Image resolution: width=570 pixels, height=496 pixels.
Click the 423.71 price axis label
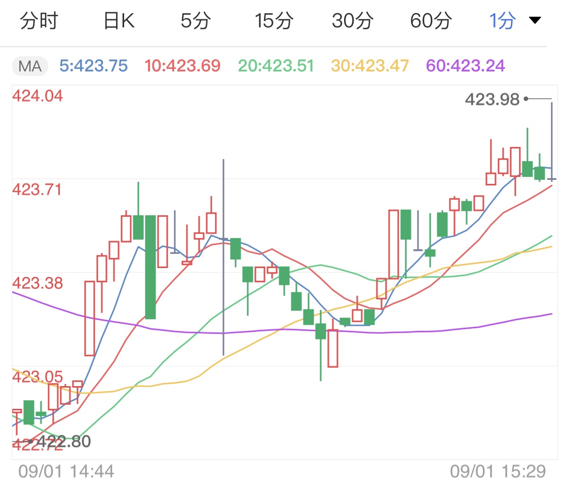[x=37, y=189]
